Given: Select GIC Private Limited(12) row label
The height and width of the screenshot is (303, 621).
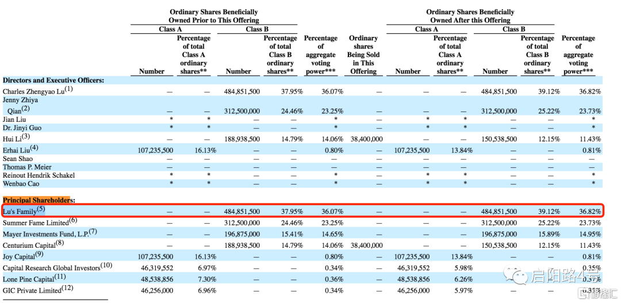Looking at the screenshot, I should [x=39, y=290].
